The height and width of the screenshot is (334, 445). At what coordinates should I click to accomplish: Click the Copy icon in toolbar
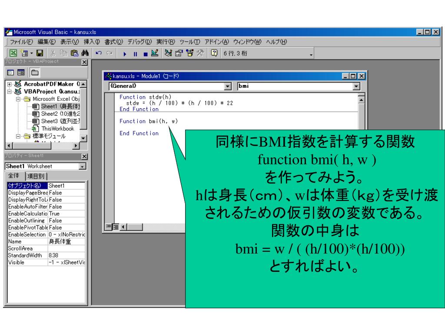click(63, 53)
